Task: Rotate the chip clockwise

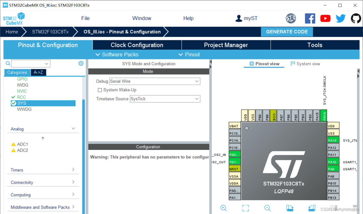Action: coord(290,208)
